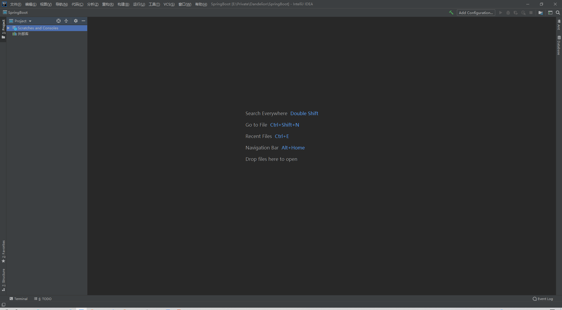Open the Project Structure folder icon

540,13
